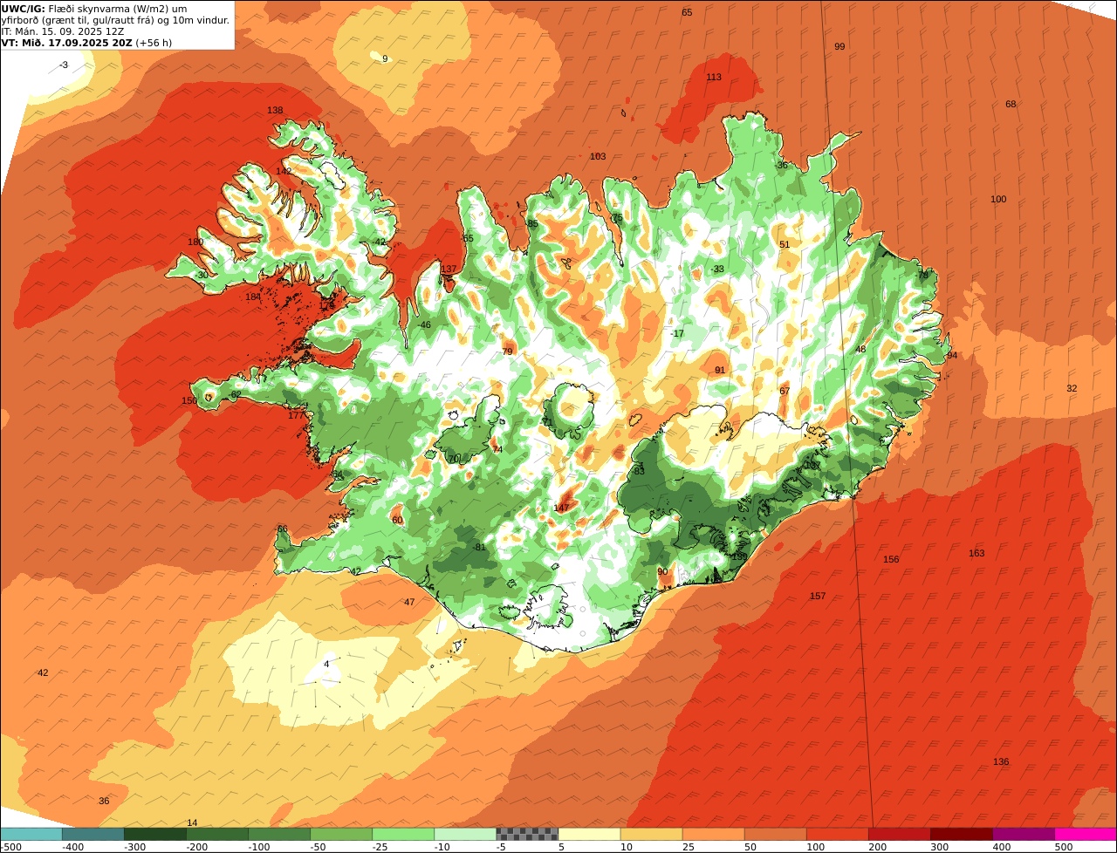Click the map value 113 north of Iceland
The height and width of the screenshot is (853, 1117).
tap(714, 77)
